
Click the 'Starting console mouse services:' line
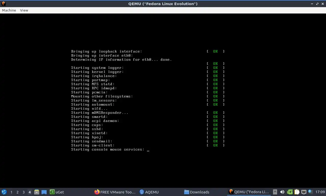[108, 149]
